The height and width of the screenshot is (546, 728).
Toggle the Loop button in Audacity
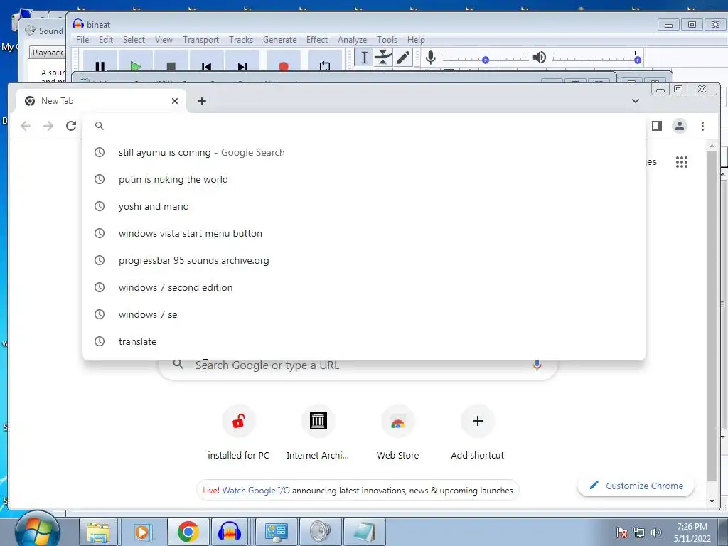(x=324, y=63)
